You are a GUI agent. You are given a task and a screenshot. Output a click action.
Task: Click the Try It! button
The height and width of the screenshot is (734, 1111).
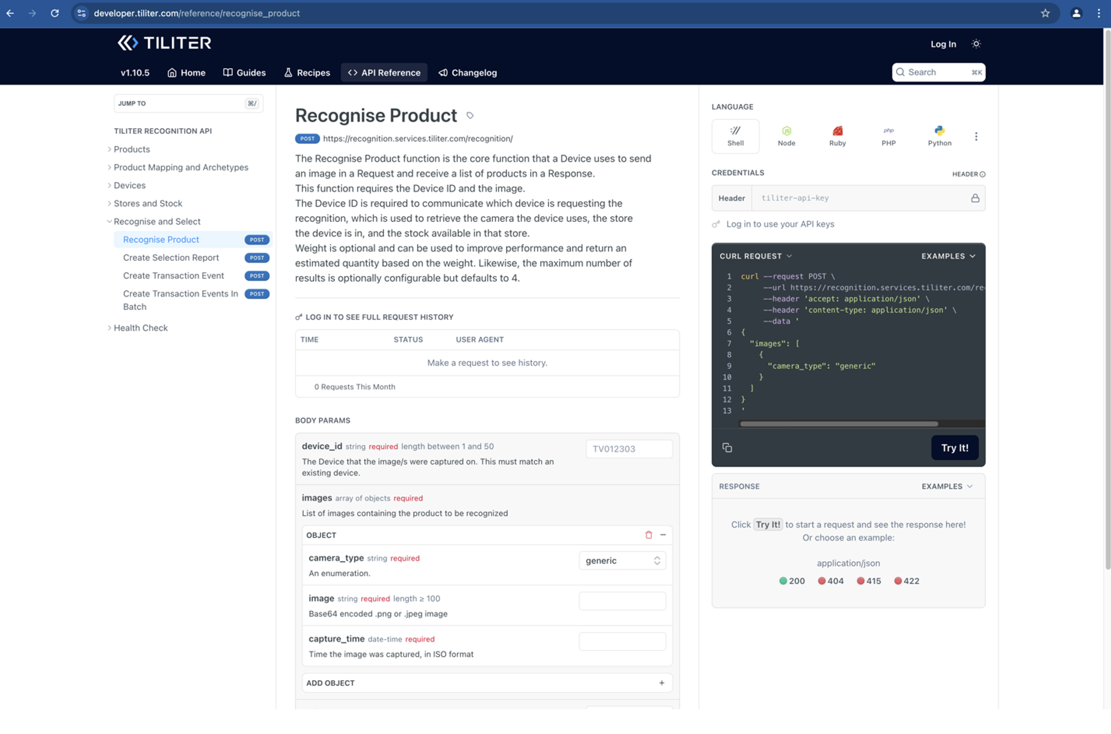coord(955,448)
